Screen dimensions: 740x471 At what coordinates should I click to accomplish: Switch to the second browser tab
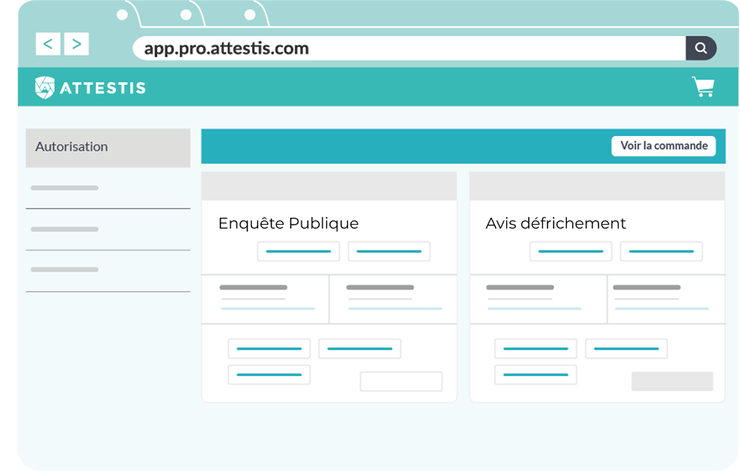pyautogui.click(x=186, y=15)
